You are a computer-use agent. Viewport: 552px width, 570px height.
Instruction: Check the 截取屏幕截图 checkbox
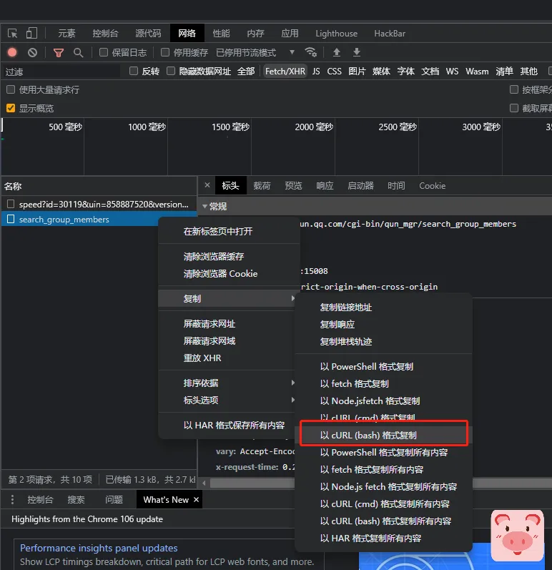[514, 108]
